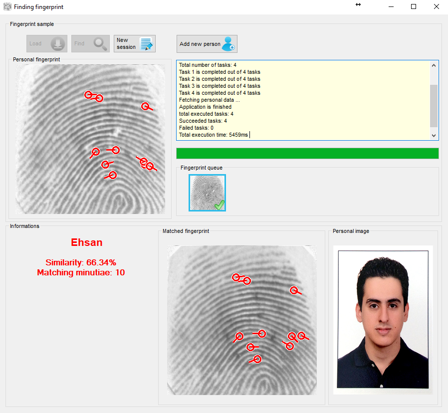448x413 pixels.
Task: Start a New session
Action: point(135,44)
